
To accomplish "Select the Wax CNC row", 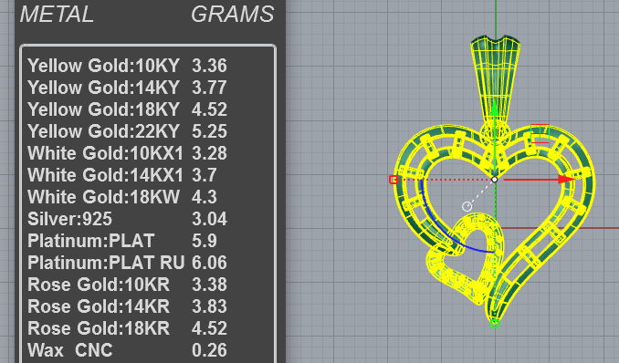I will [x=127, y=350].
